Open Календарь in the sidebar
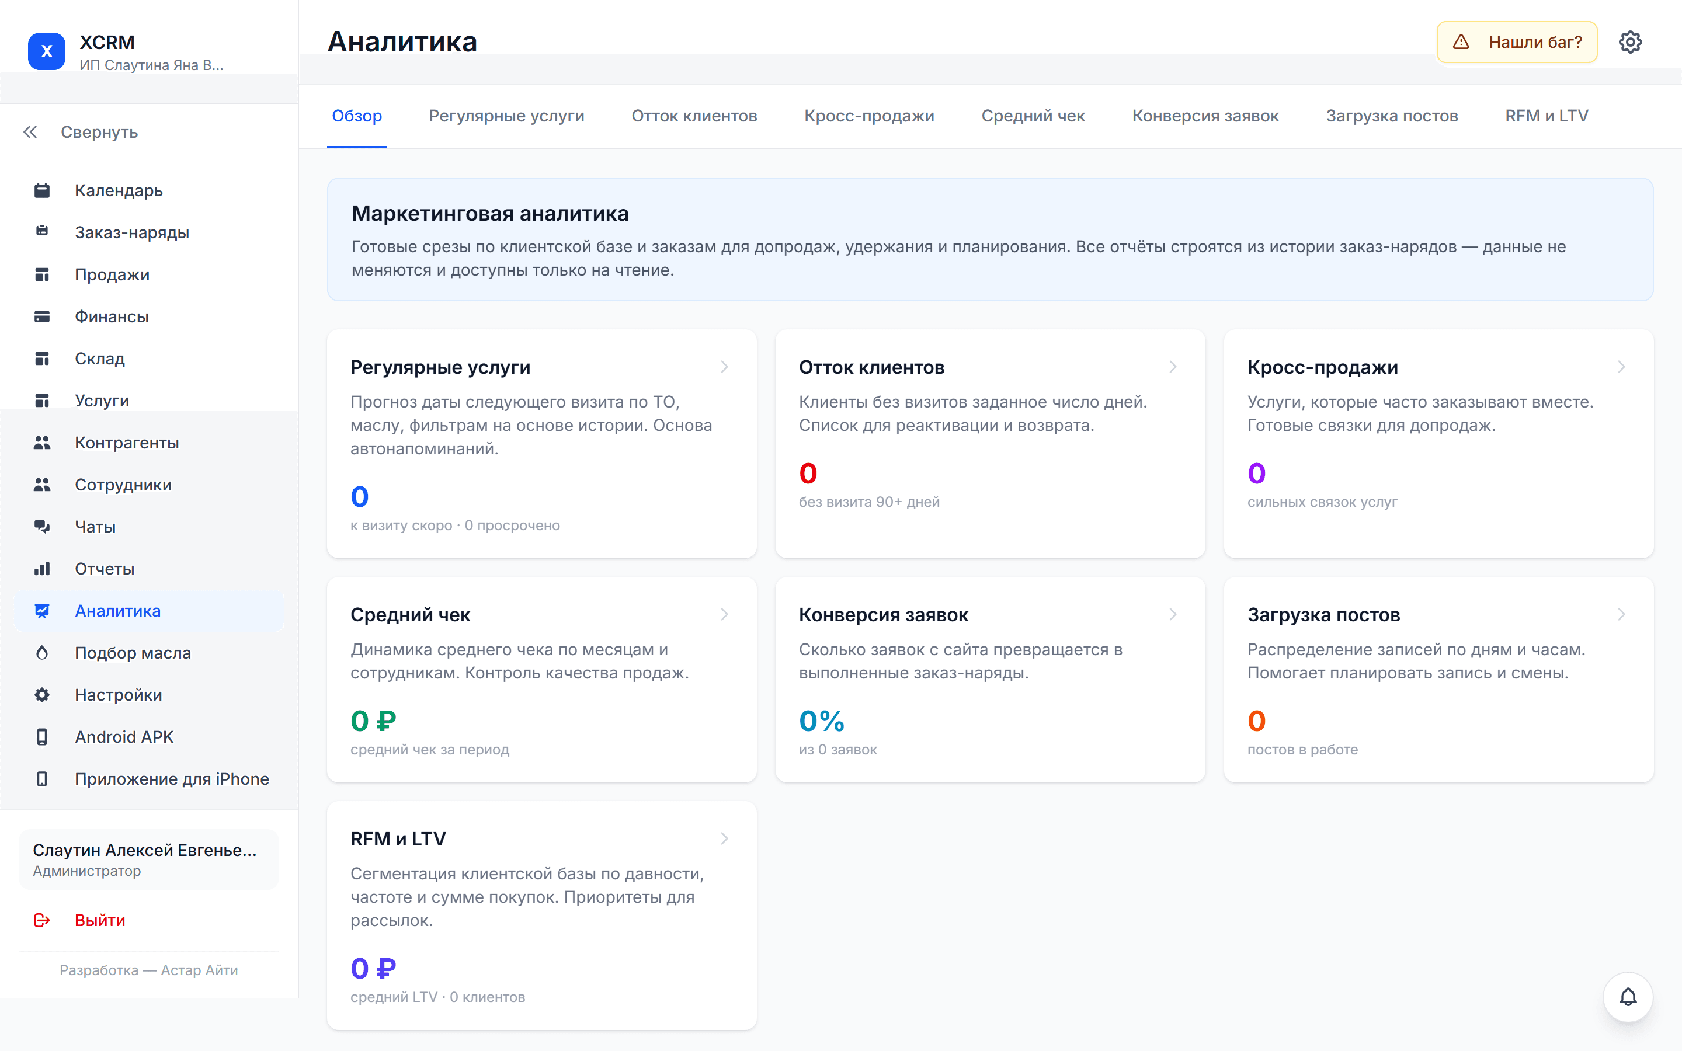Screen dimensions: 1682x1051 tap(149, 190)
